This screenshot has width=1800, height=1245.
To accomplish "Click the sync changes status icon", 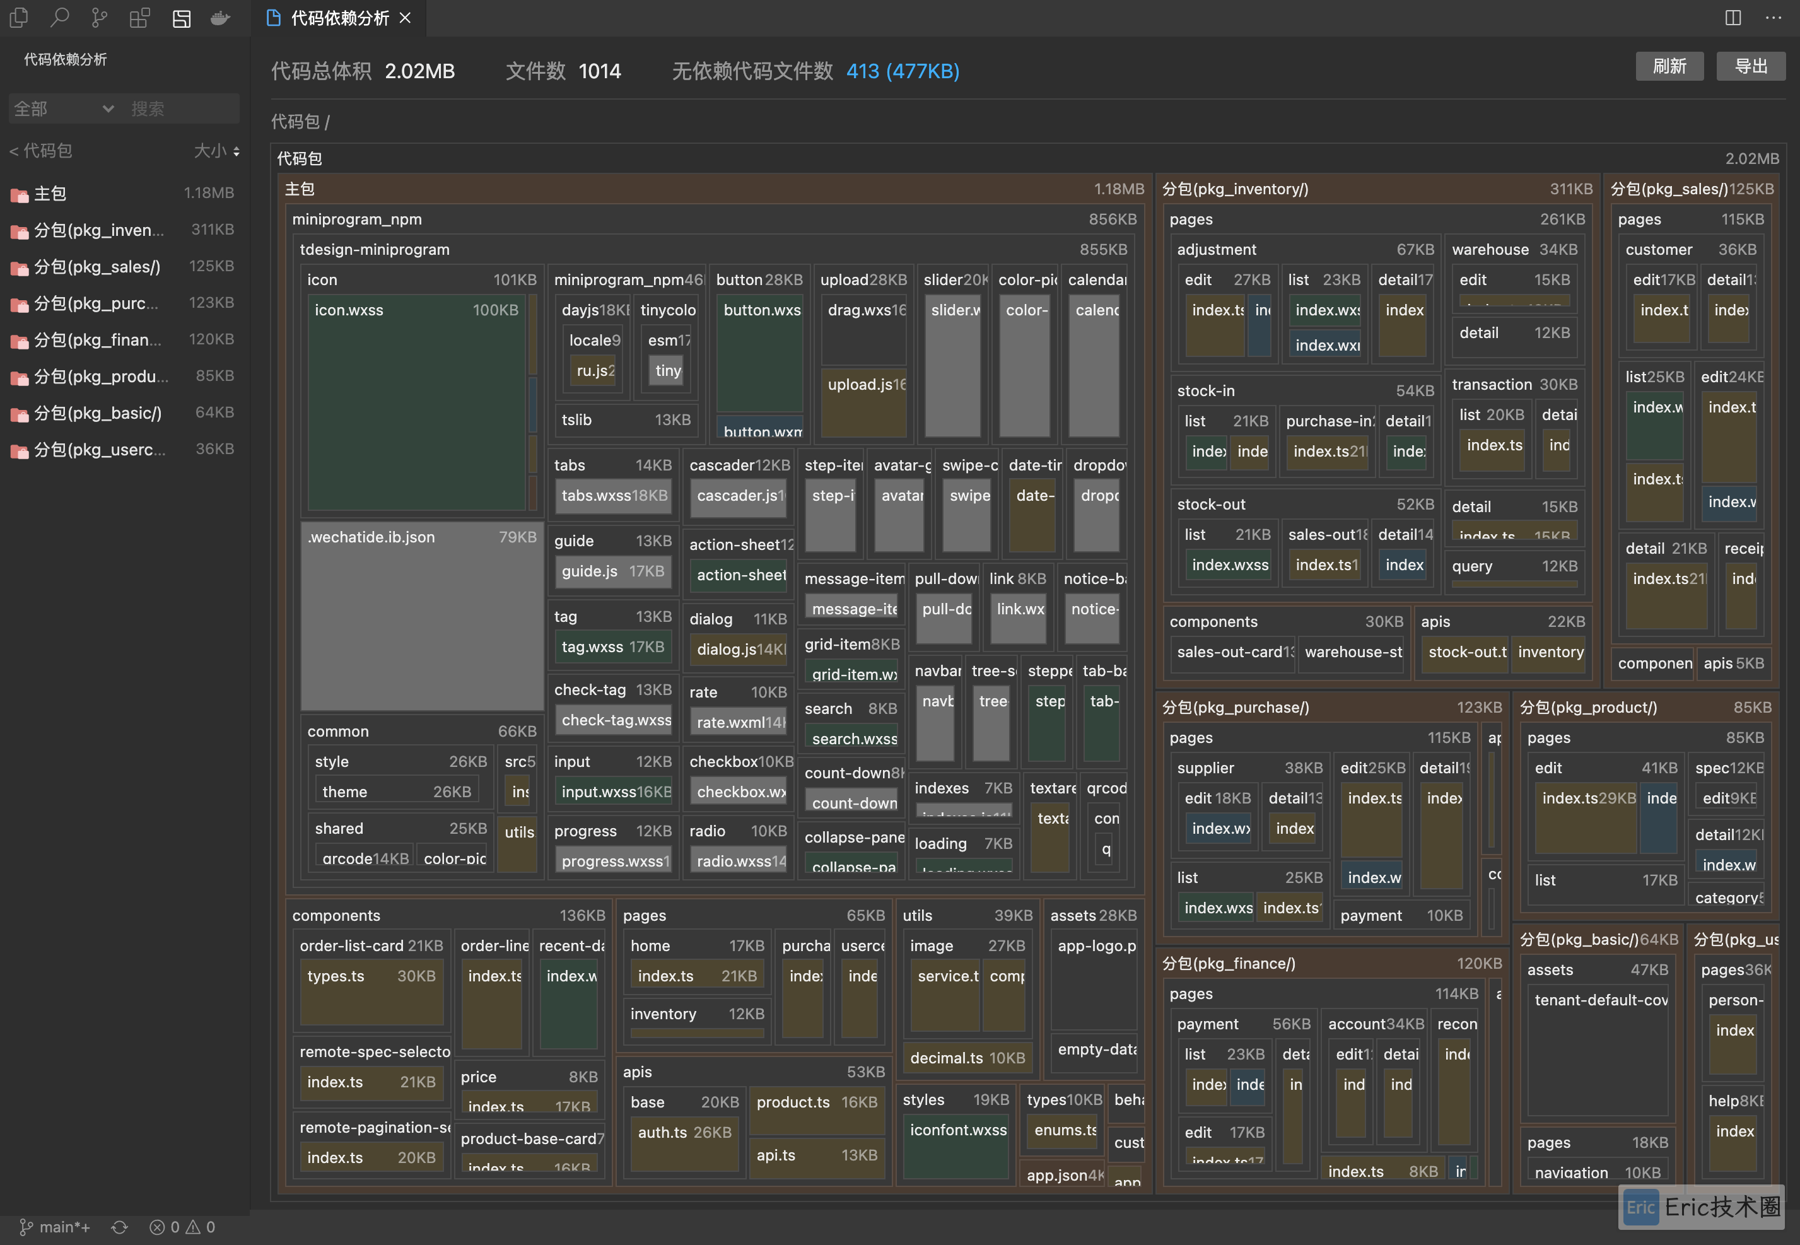I will (x=119, y=1227).
